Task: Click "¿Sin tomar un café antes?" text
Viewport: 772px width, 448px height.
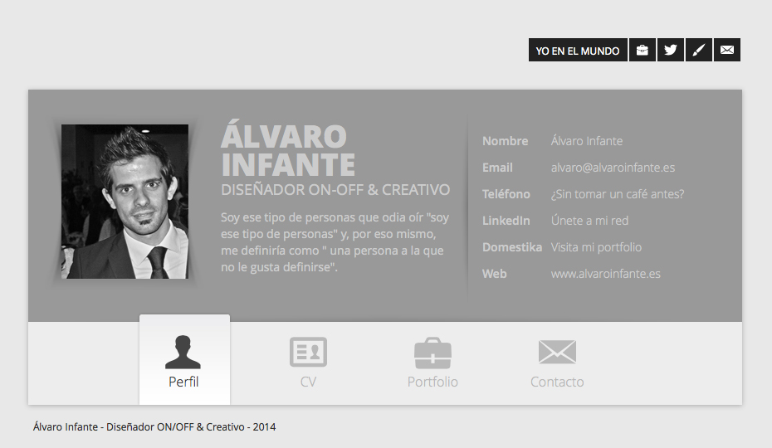Action: pos(617,194)
